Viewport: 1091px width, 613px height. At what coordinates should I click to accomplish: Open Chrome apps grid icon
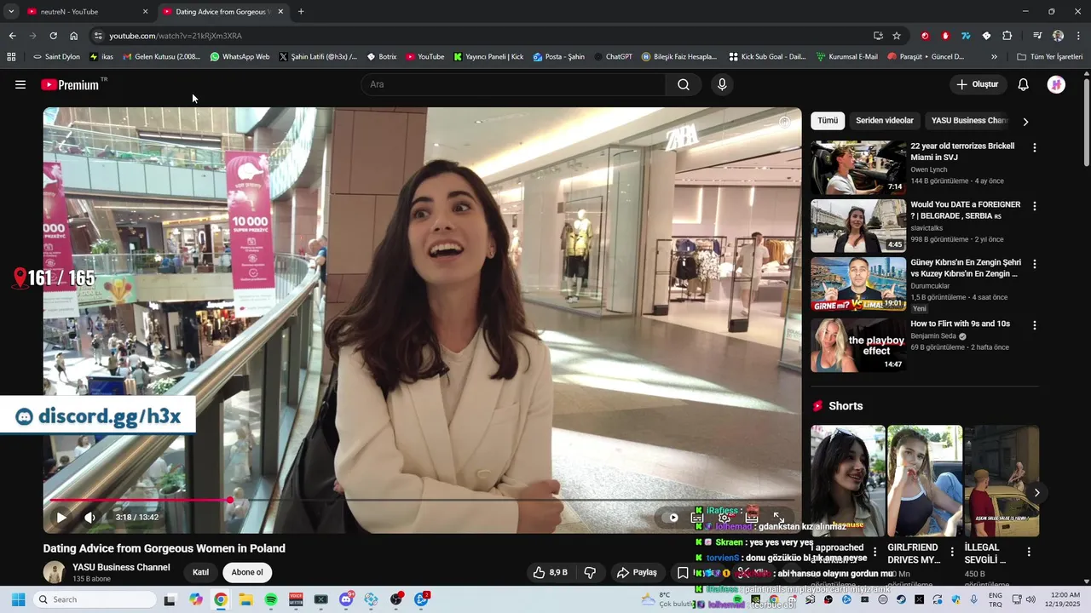click(x=11, y=57)
